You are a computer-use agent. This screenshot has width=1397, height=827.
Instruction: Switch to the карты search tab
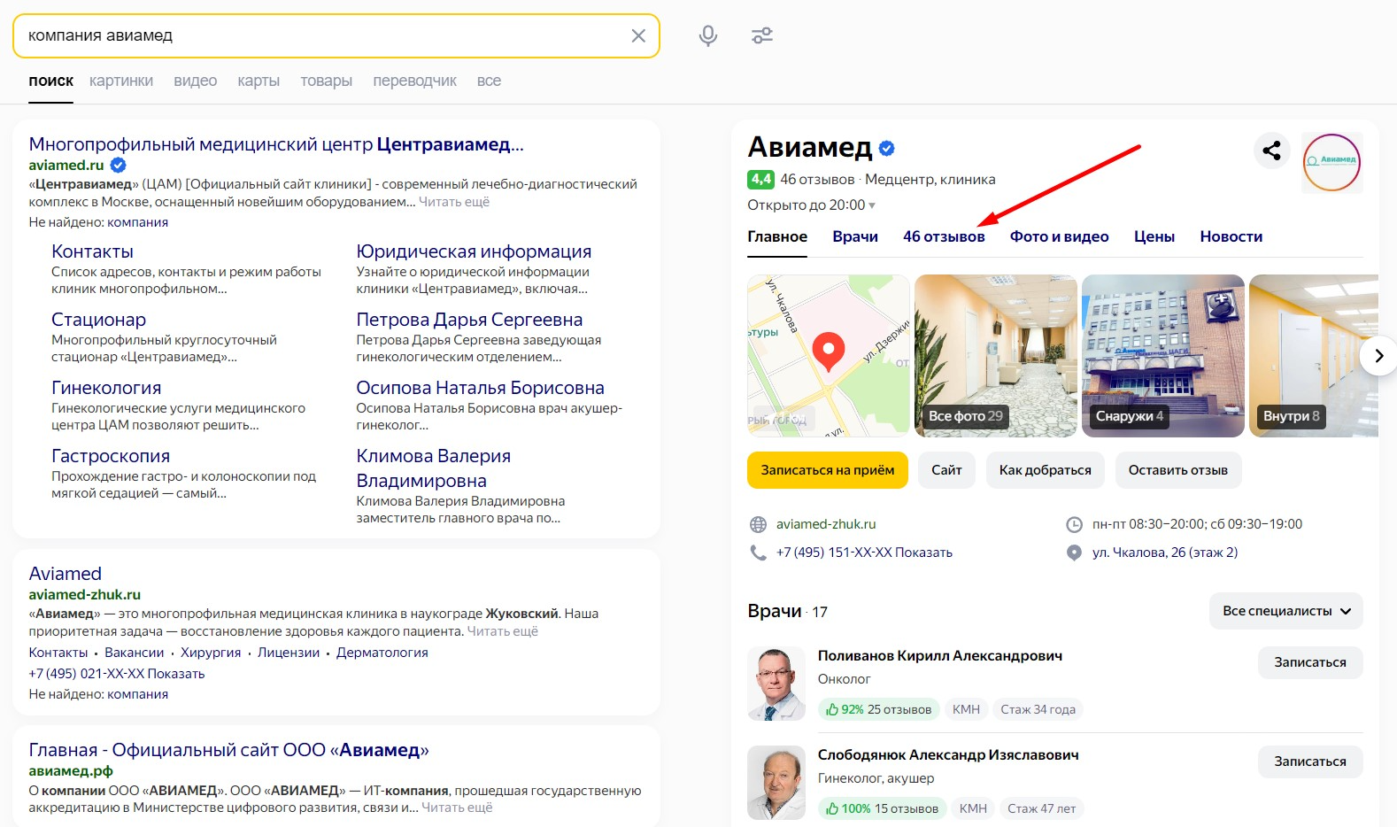(259, 81)
